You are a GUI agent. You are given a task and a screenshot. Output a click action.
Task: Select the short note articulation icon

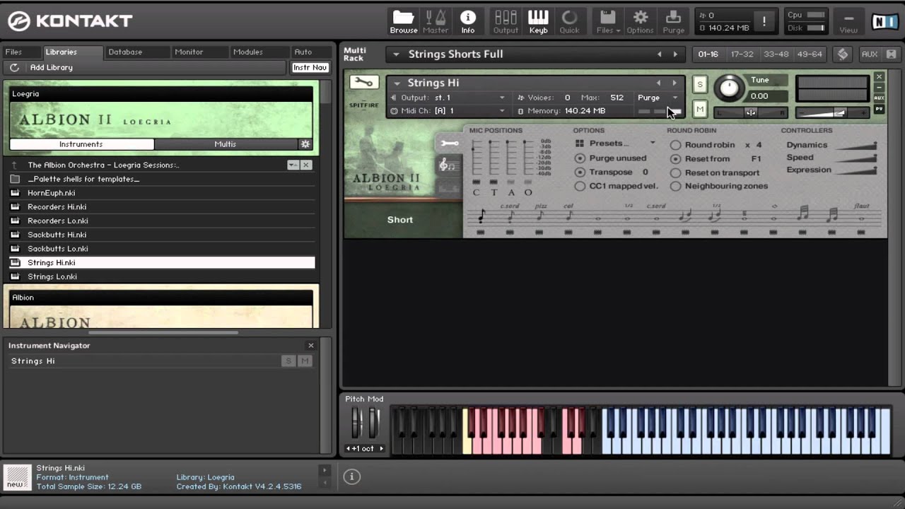click(x=481, y=215)
